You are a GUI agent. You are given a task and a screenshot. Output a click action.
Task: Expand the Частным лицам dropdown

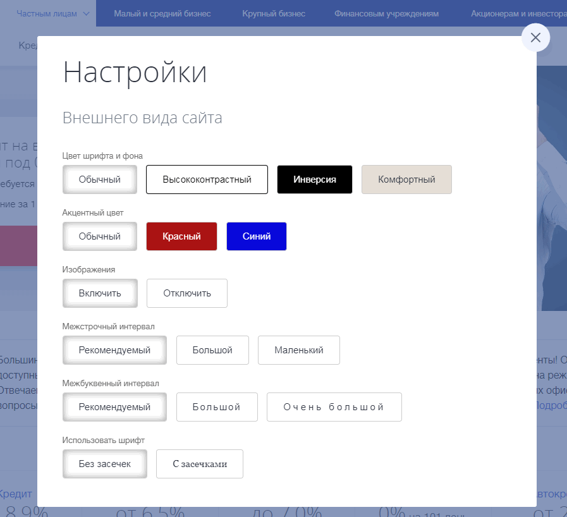[53, 13]
